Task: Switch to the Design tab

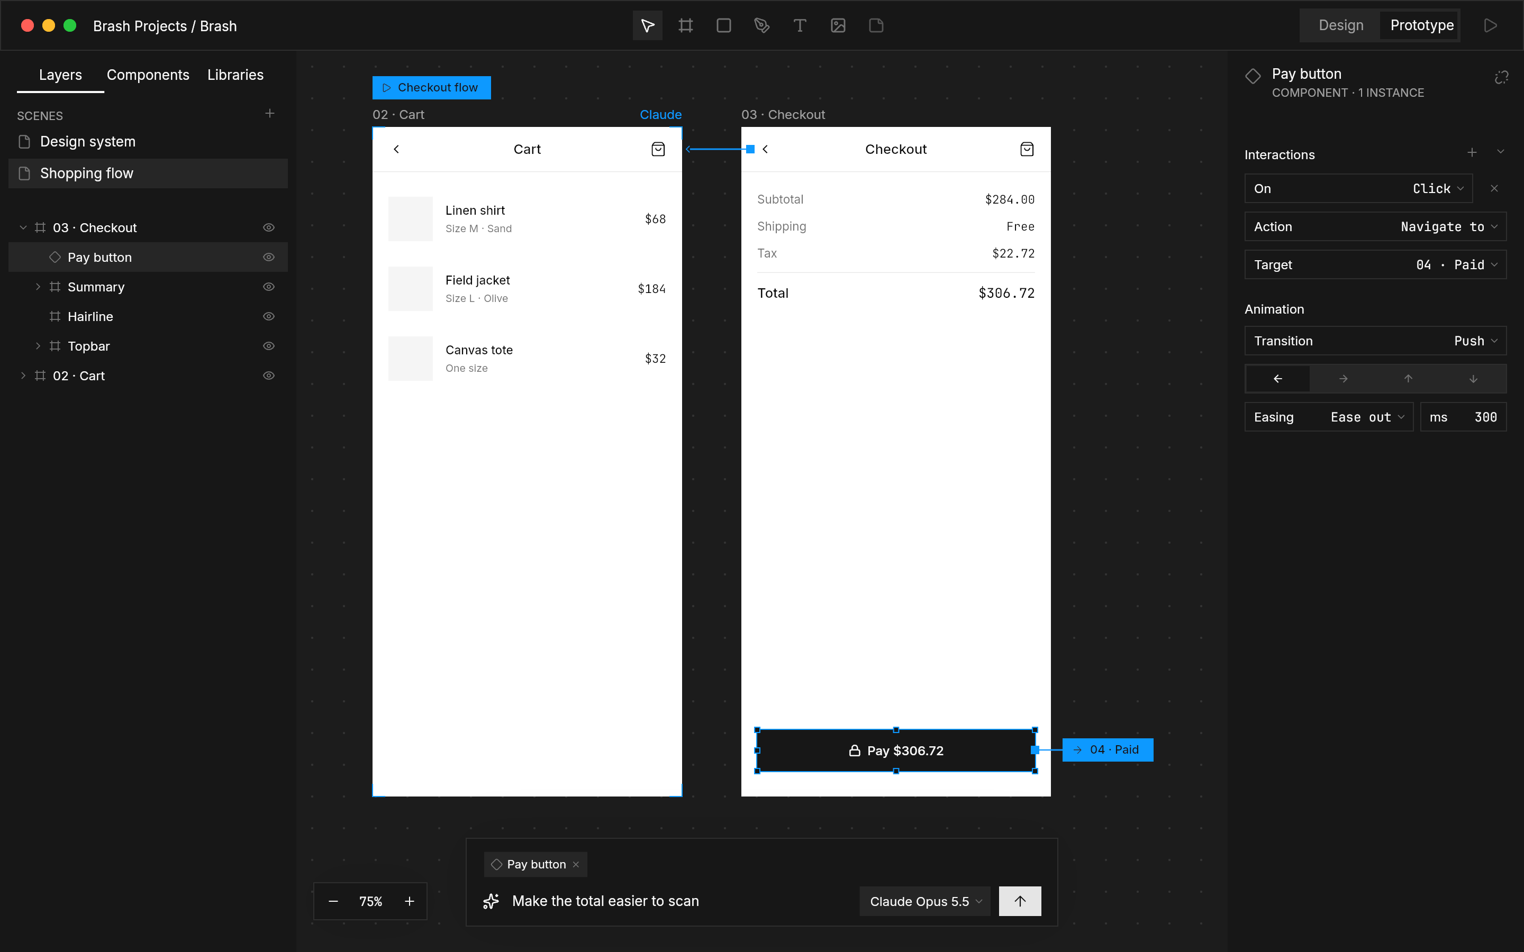Action: [1341, 25]
